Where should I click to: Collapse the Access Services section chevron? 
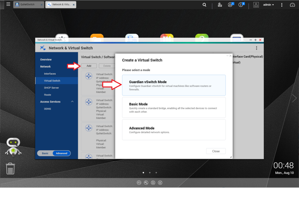(x=72, y=102)
